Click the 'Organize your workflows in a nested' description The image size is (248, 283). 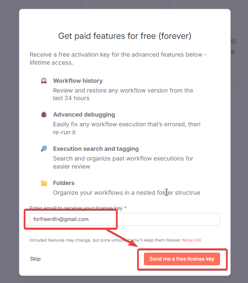[127, 193]
